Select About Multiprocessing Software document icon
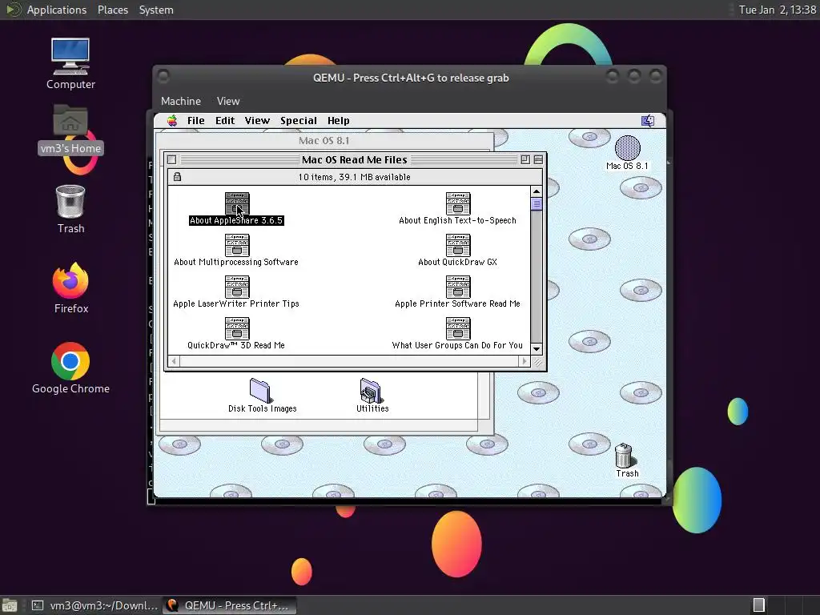 point(237,245)
